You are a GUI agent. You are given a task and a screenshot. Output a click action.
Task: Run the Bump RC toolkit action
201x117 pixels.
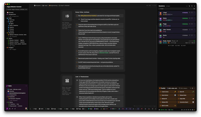point(186,92)
